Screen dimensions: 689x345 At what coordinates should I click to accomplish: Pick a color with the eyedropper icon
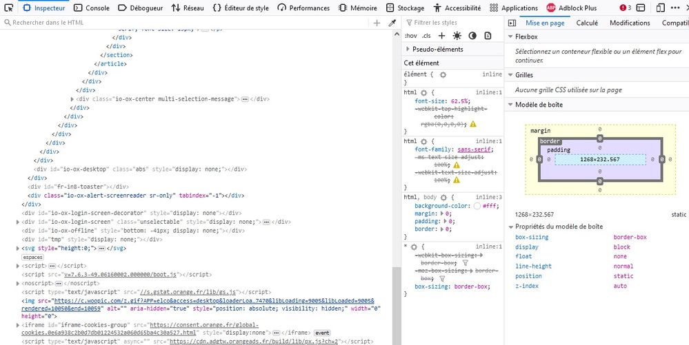392,23
